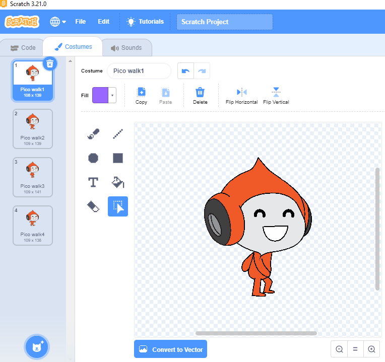Select the Rectangle tool
Image resolution: width=385 pixels, height=362 pixels.
118,158
